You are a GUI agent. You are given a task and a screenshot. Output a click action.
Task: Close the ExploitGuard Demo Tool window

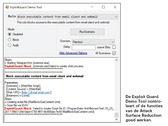(115, 7)
